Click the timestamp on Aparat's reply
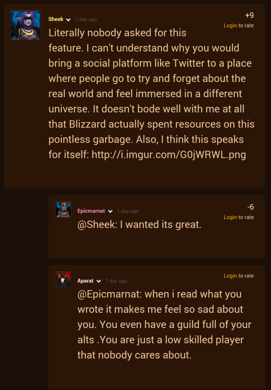Screen dimensions: 271x390 [x=116, y=281]
